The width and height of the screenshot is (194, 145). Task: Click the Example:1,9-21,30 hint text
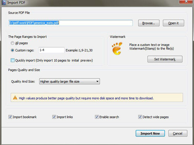79,50
